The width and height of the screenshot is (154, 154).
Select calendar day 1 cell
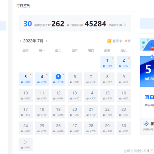[x=107, y=63]
